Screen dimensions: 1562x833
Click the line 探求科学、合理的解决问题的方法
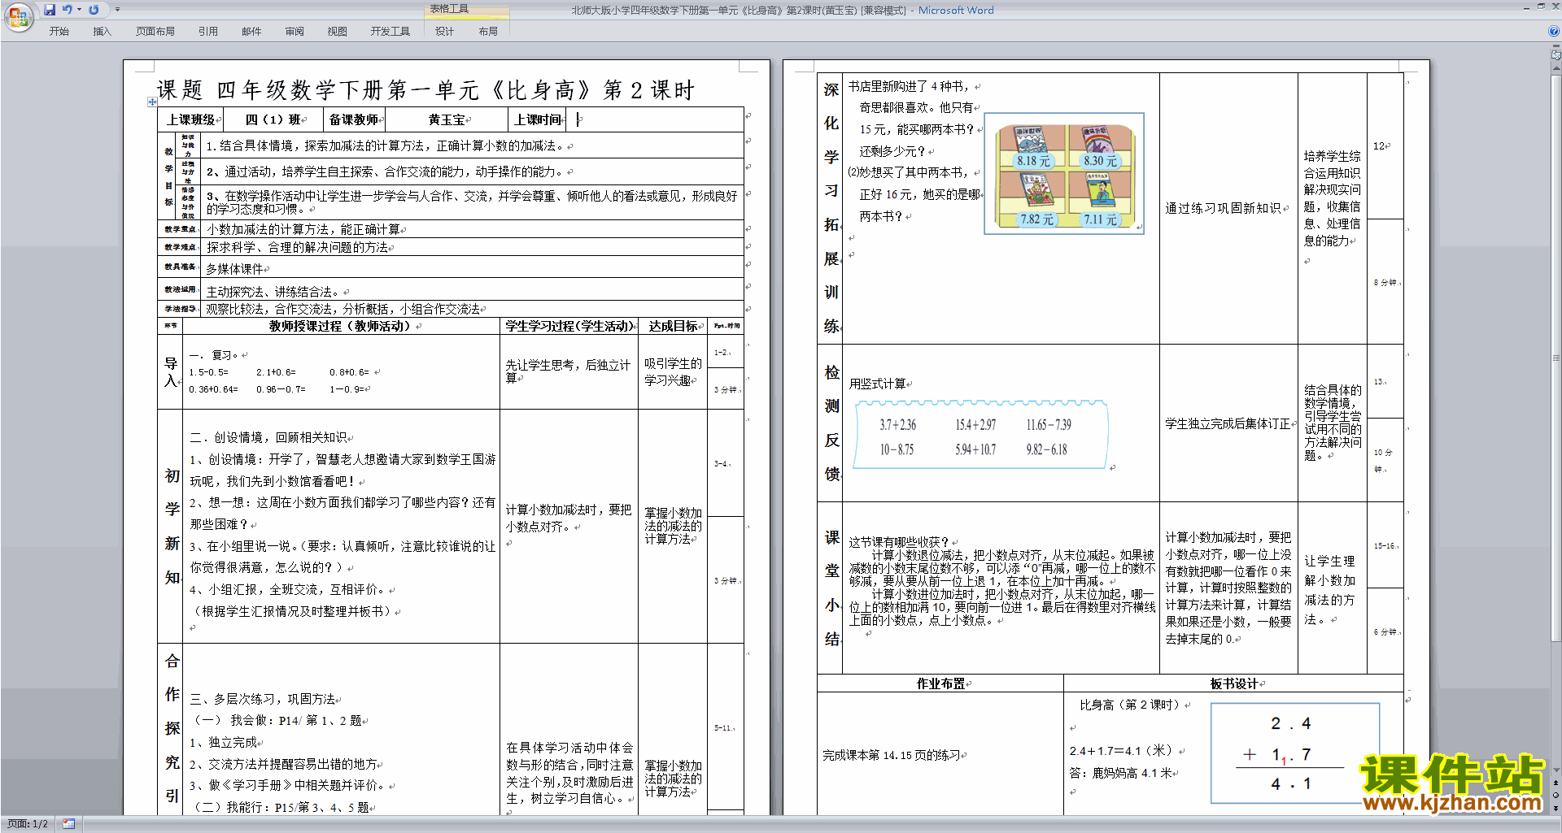[297, 247]
